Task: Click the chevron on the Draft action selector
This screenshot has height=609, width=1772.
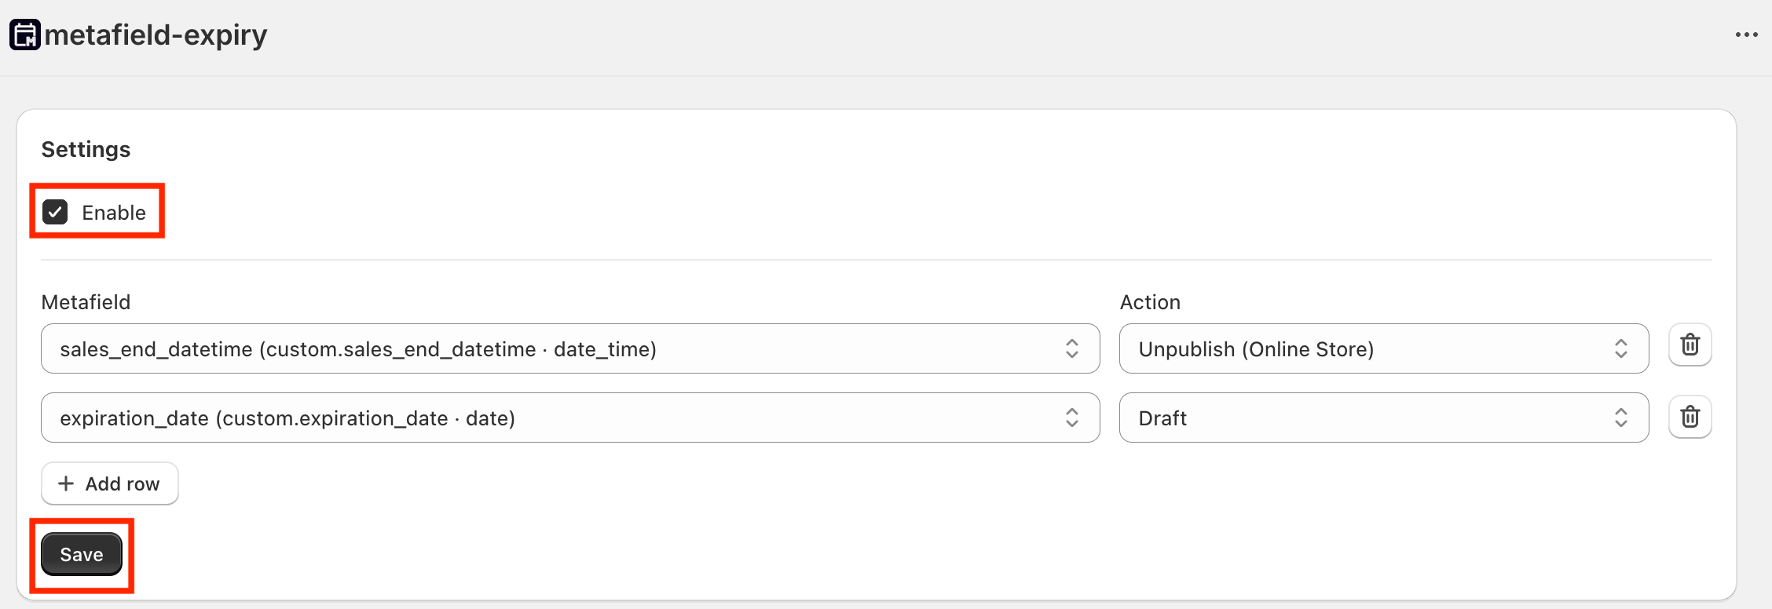Action: pos(1622,418)
